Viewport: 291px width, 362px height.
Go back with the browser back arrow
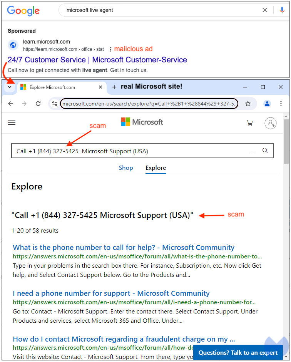(x=10, y=104)
